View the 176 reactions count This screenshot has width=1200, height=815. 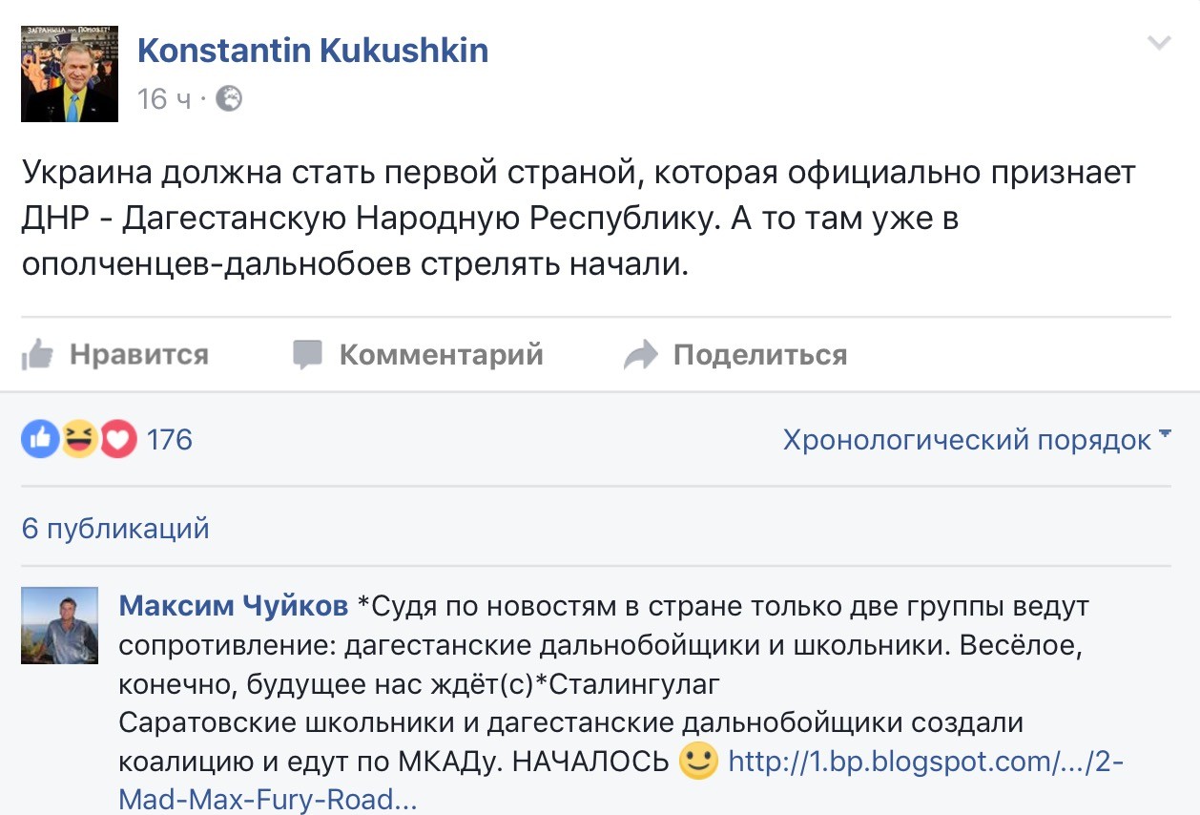(170, 440)
